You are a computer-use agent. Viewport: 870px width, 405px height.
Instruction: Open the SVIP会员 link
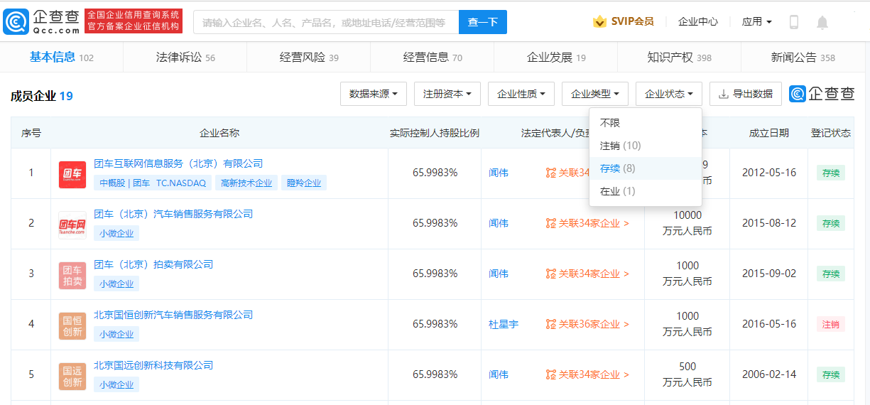pos(632,21)
